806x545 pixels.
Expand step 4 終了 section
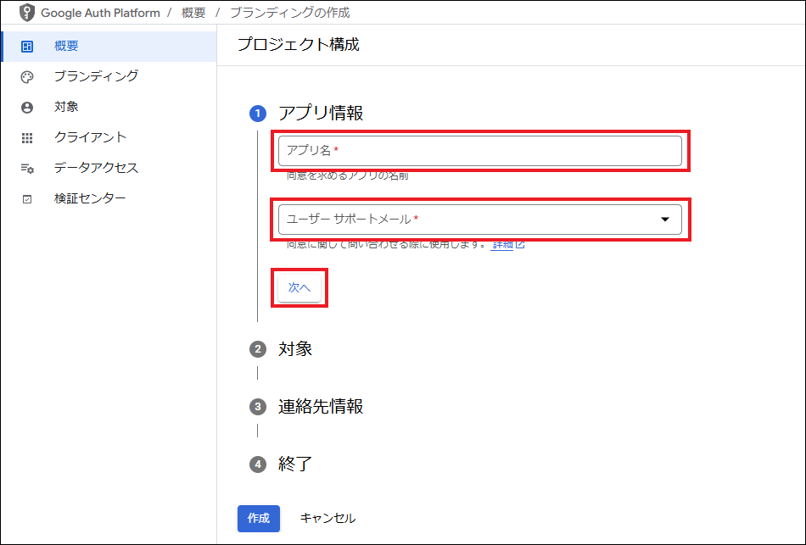click(295, 464)
